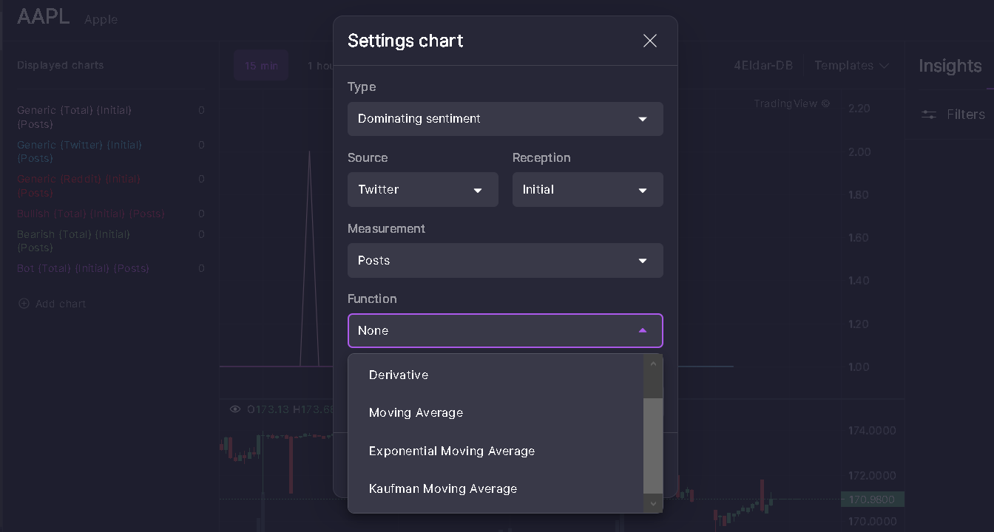This screenshot has width=994, height=532.
Task: Open the Reception dropdown set to Initial
Action: [588, 190]
